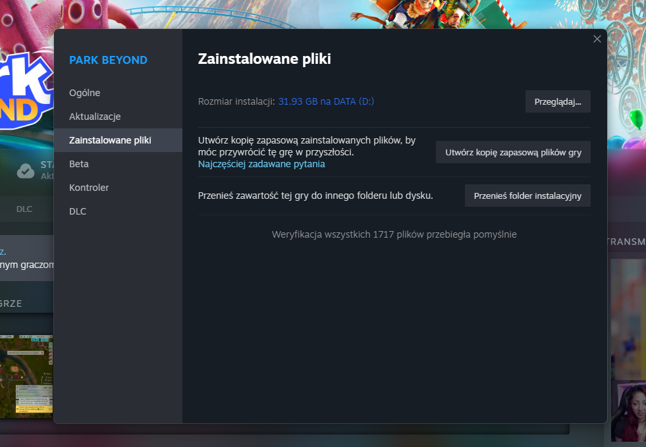Click the Zainstalowane pliki heading text
The width and height of the screenshot is (646, 447).
coord(265,59)
